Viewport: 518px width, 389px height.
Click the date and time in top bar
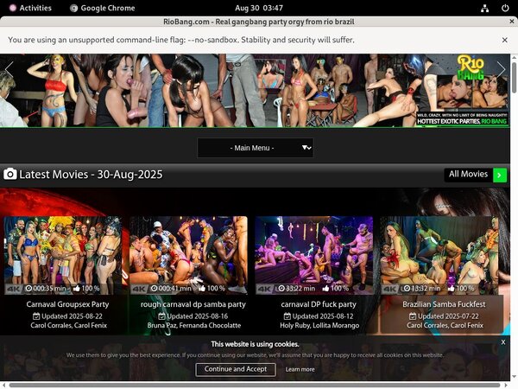point(258,8)
